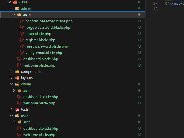
Task: Click line number 18 in editor
Action: tap(155, 9)
